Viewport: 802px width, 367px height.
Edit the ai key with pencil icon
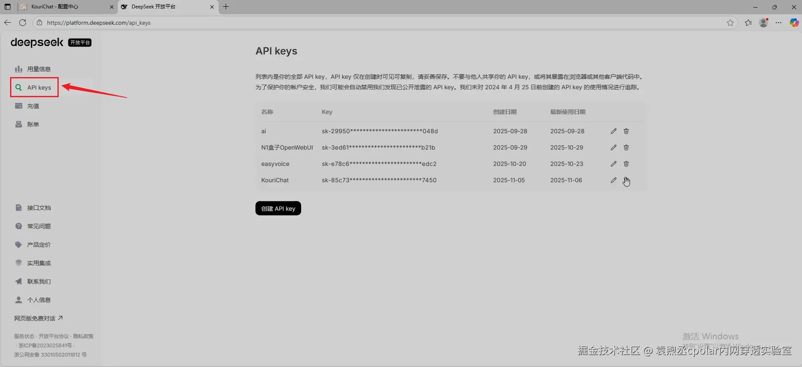[x=614, y=131]
